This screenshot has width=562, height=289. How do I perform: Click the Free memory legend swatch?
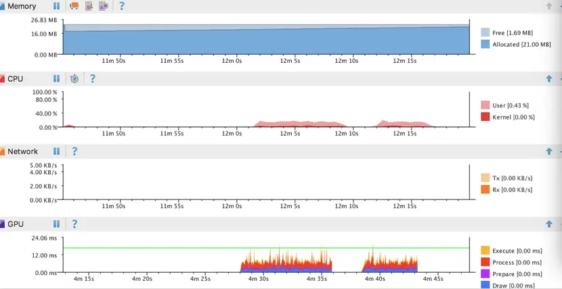(485, 32)
